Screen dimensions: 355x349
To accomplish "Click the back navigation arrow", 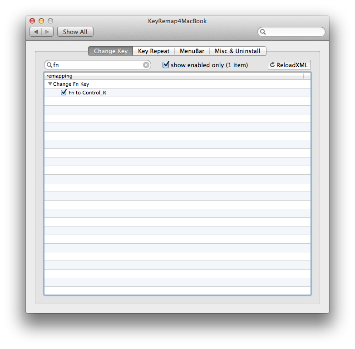I will pos(36,32).
